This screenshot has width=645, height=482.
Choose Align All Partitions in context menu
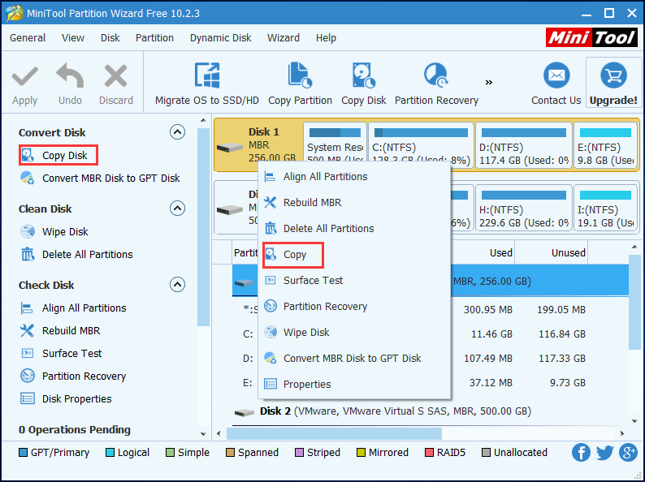(354, 177)
